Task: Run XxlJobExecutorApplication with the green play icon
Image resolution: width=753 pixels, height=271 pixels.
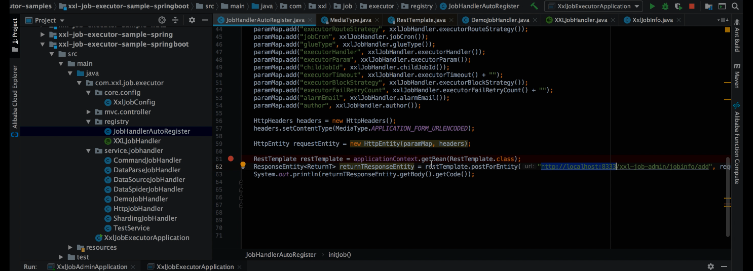Action: point(652,7)
